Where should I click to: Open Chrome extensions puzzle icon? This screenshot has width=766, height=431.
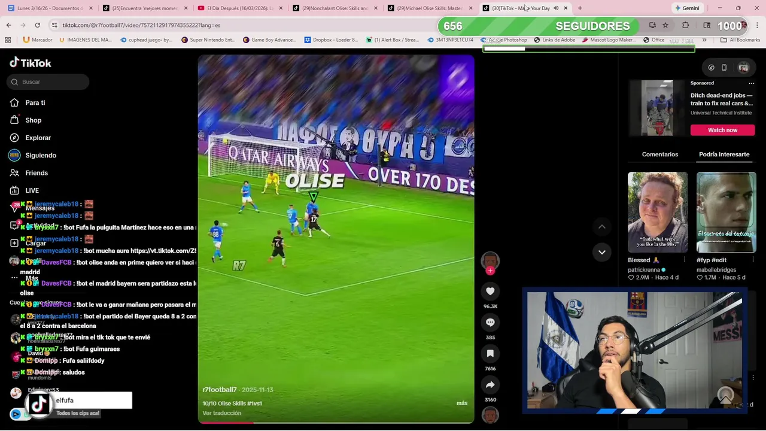tap(685, 25)
